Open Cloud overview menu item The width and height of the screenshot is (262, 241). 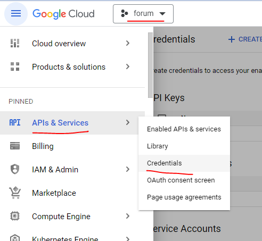click(x=72, y=44)
